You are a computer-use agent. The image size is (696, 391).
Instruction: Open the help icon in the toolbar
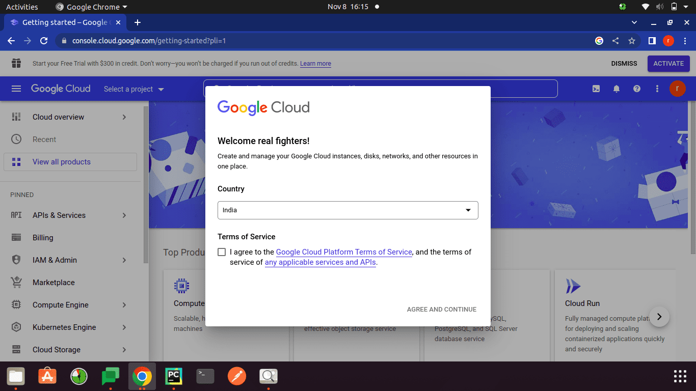tap(636, 88)
